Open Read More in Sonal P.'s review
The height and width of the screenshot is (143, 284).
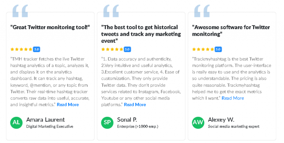(135, 104)
